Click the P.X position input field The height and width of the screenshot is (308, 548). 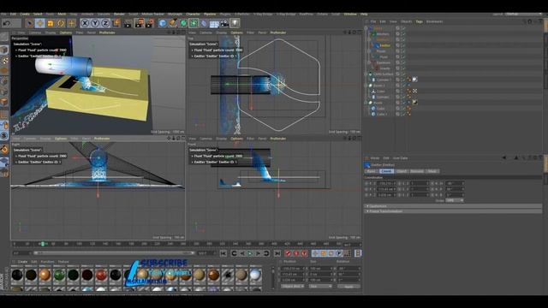(x=386, y=183)
